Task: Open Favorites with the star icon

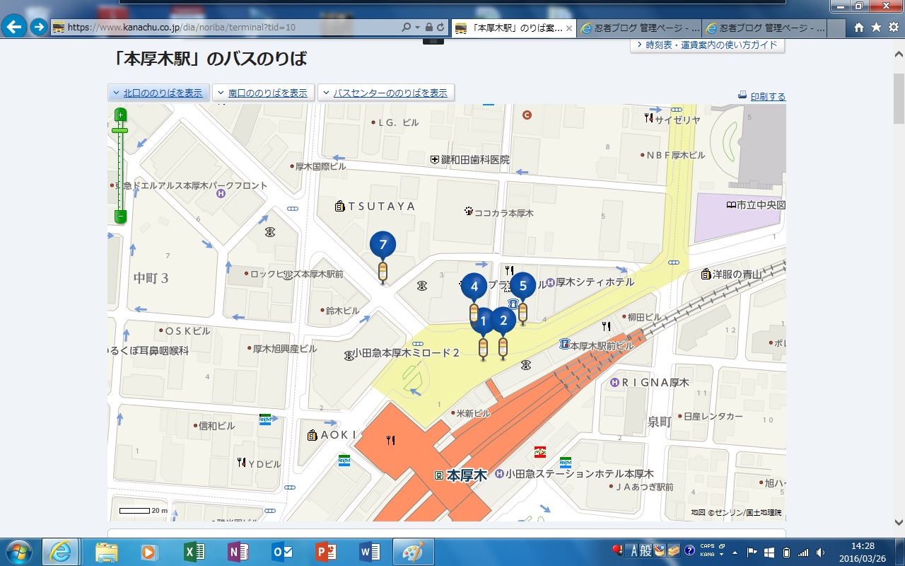Action: click(876, 28)
